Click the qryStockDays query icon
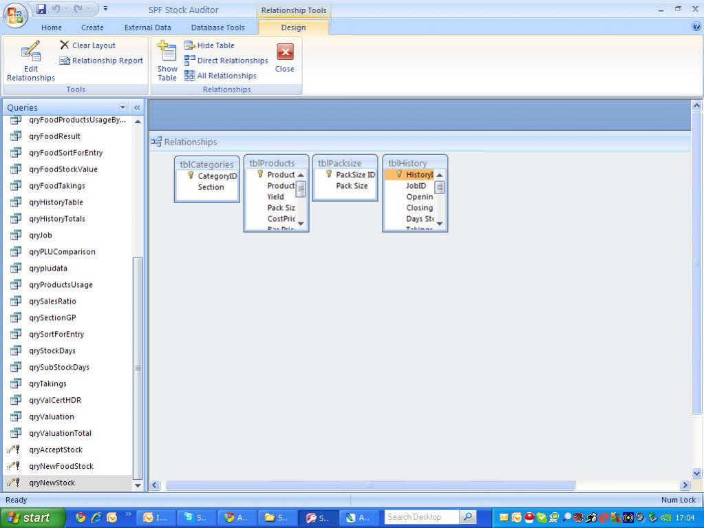 click(16, 350)
